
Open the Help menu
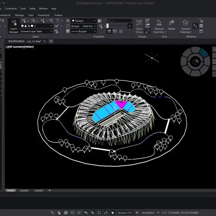[x=54, y=9]
